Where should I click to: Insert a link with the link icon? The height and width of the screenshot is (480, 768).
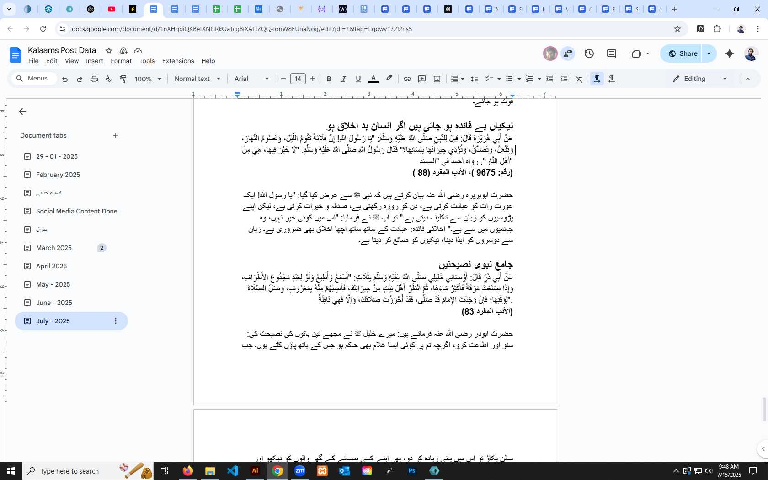coord(407,79)
